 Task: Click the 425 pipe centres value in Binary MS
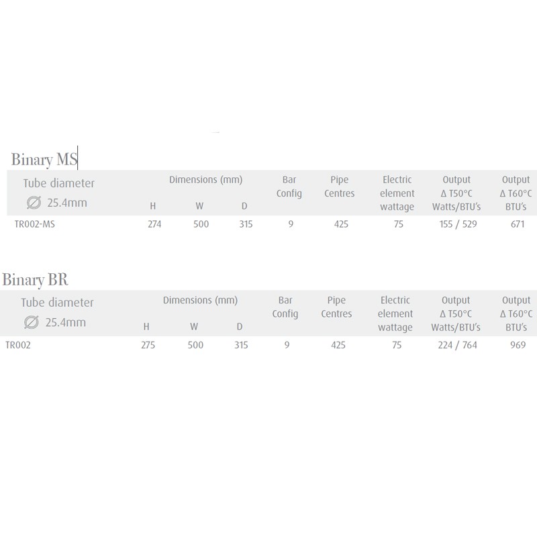pos(341,224)
